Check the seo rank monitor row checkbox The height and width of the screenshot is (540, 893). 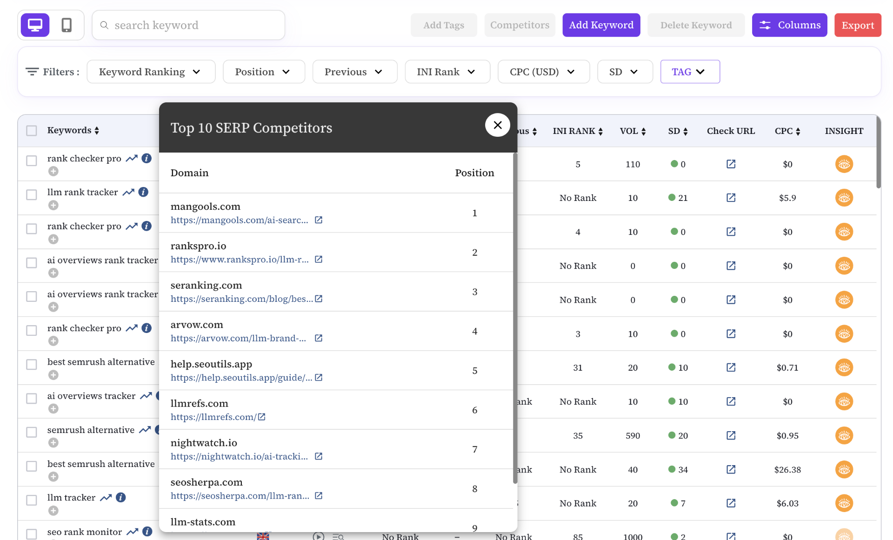32,534
